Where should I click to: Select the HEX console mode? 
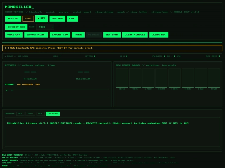[x=20, y=114]
